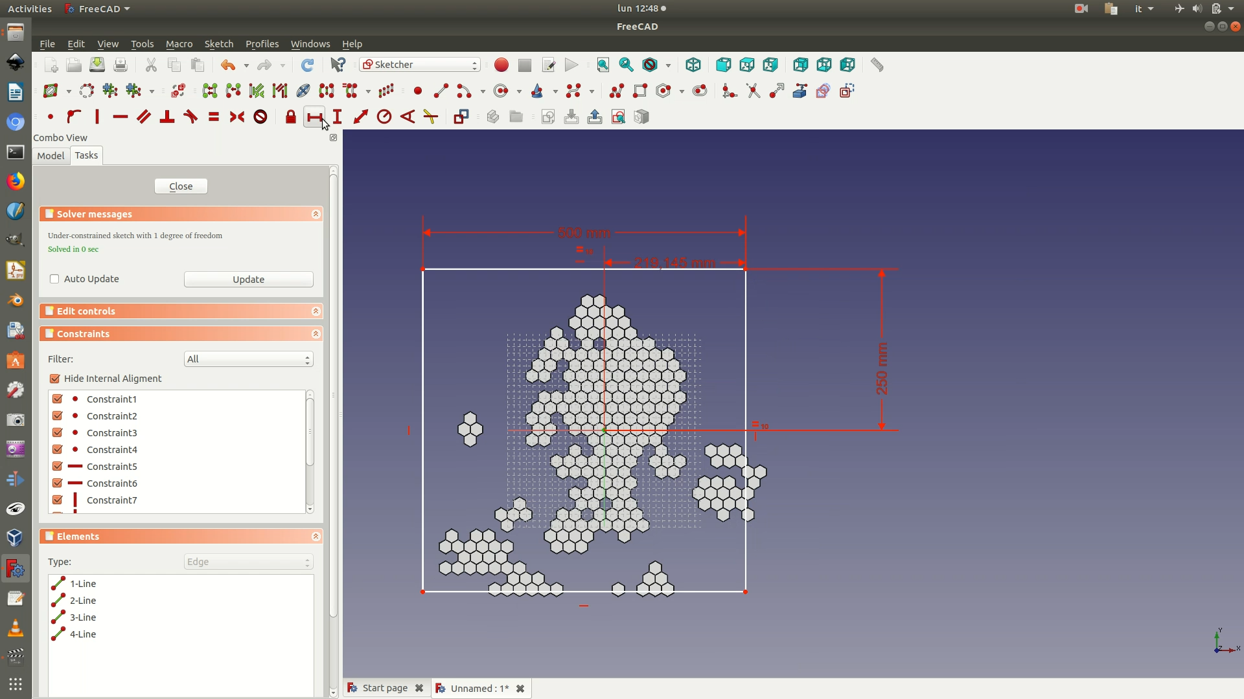The height and width of the screenshot is (699, 1244).
Task: Click the constraints list scrollbar
Action: [310, 432]
